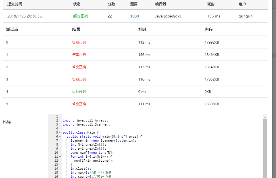Collapse the for loop fold at line 11
This screenshot has width=276, height=178.
[60, 157]
